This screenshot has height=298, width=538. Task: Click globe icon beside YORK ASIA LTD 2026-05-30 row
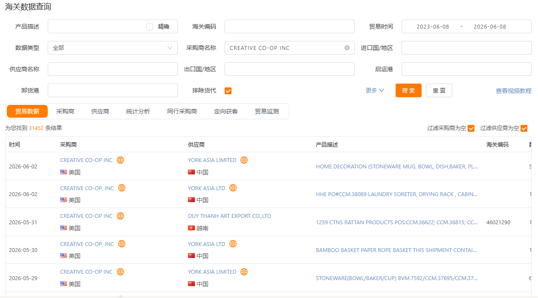[233, 243]
